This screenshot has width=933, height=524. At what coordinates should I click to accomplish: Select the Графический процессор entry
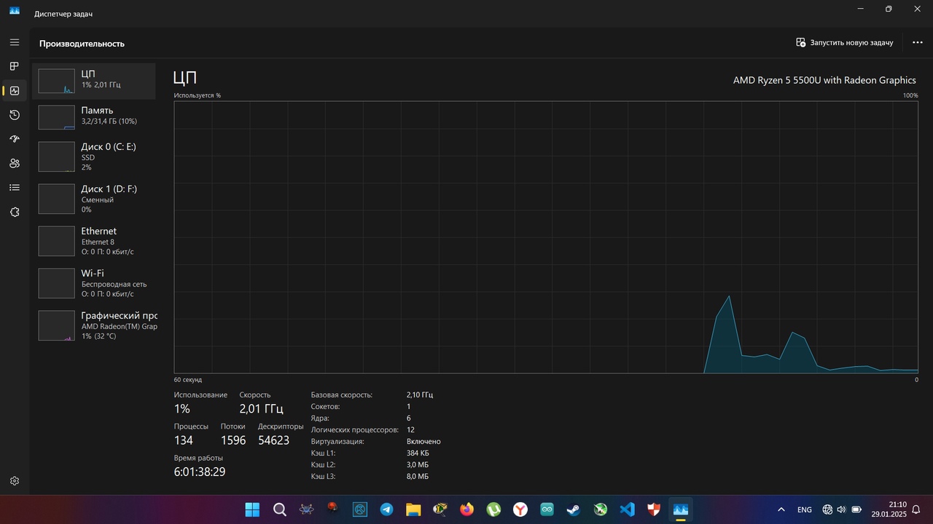coord(94,325)
